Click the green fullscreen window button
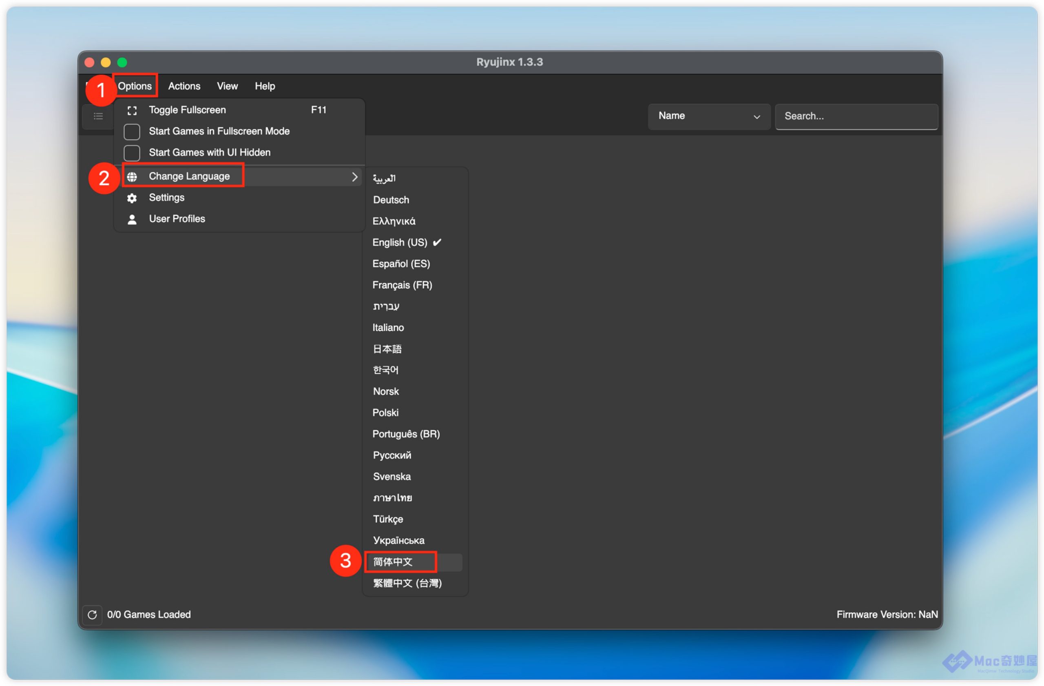Image resolution: width=1044 pixels, height=686 pixels. point(122,62)
